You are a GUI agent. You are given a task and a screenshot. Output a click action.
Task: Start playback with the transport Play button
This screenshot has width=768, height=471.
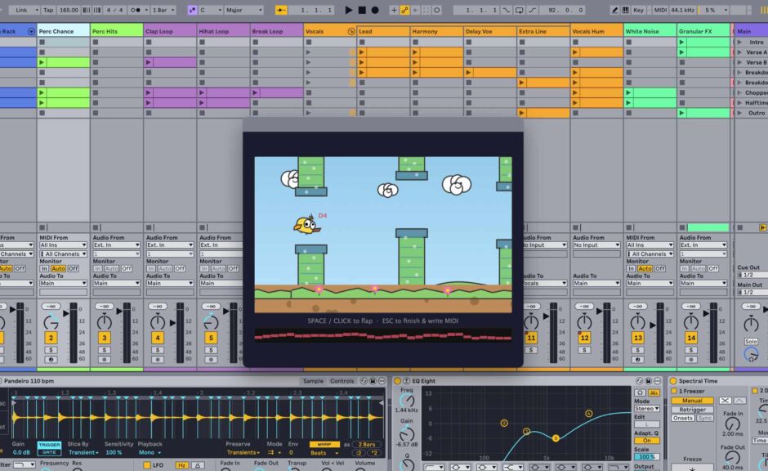point(348,10)
